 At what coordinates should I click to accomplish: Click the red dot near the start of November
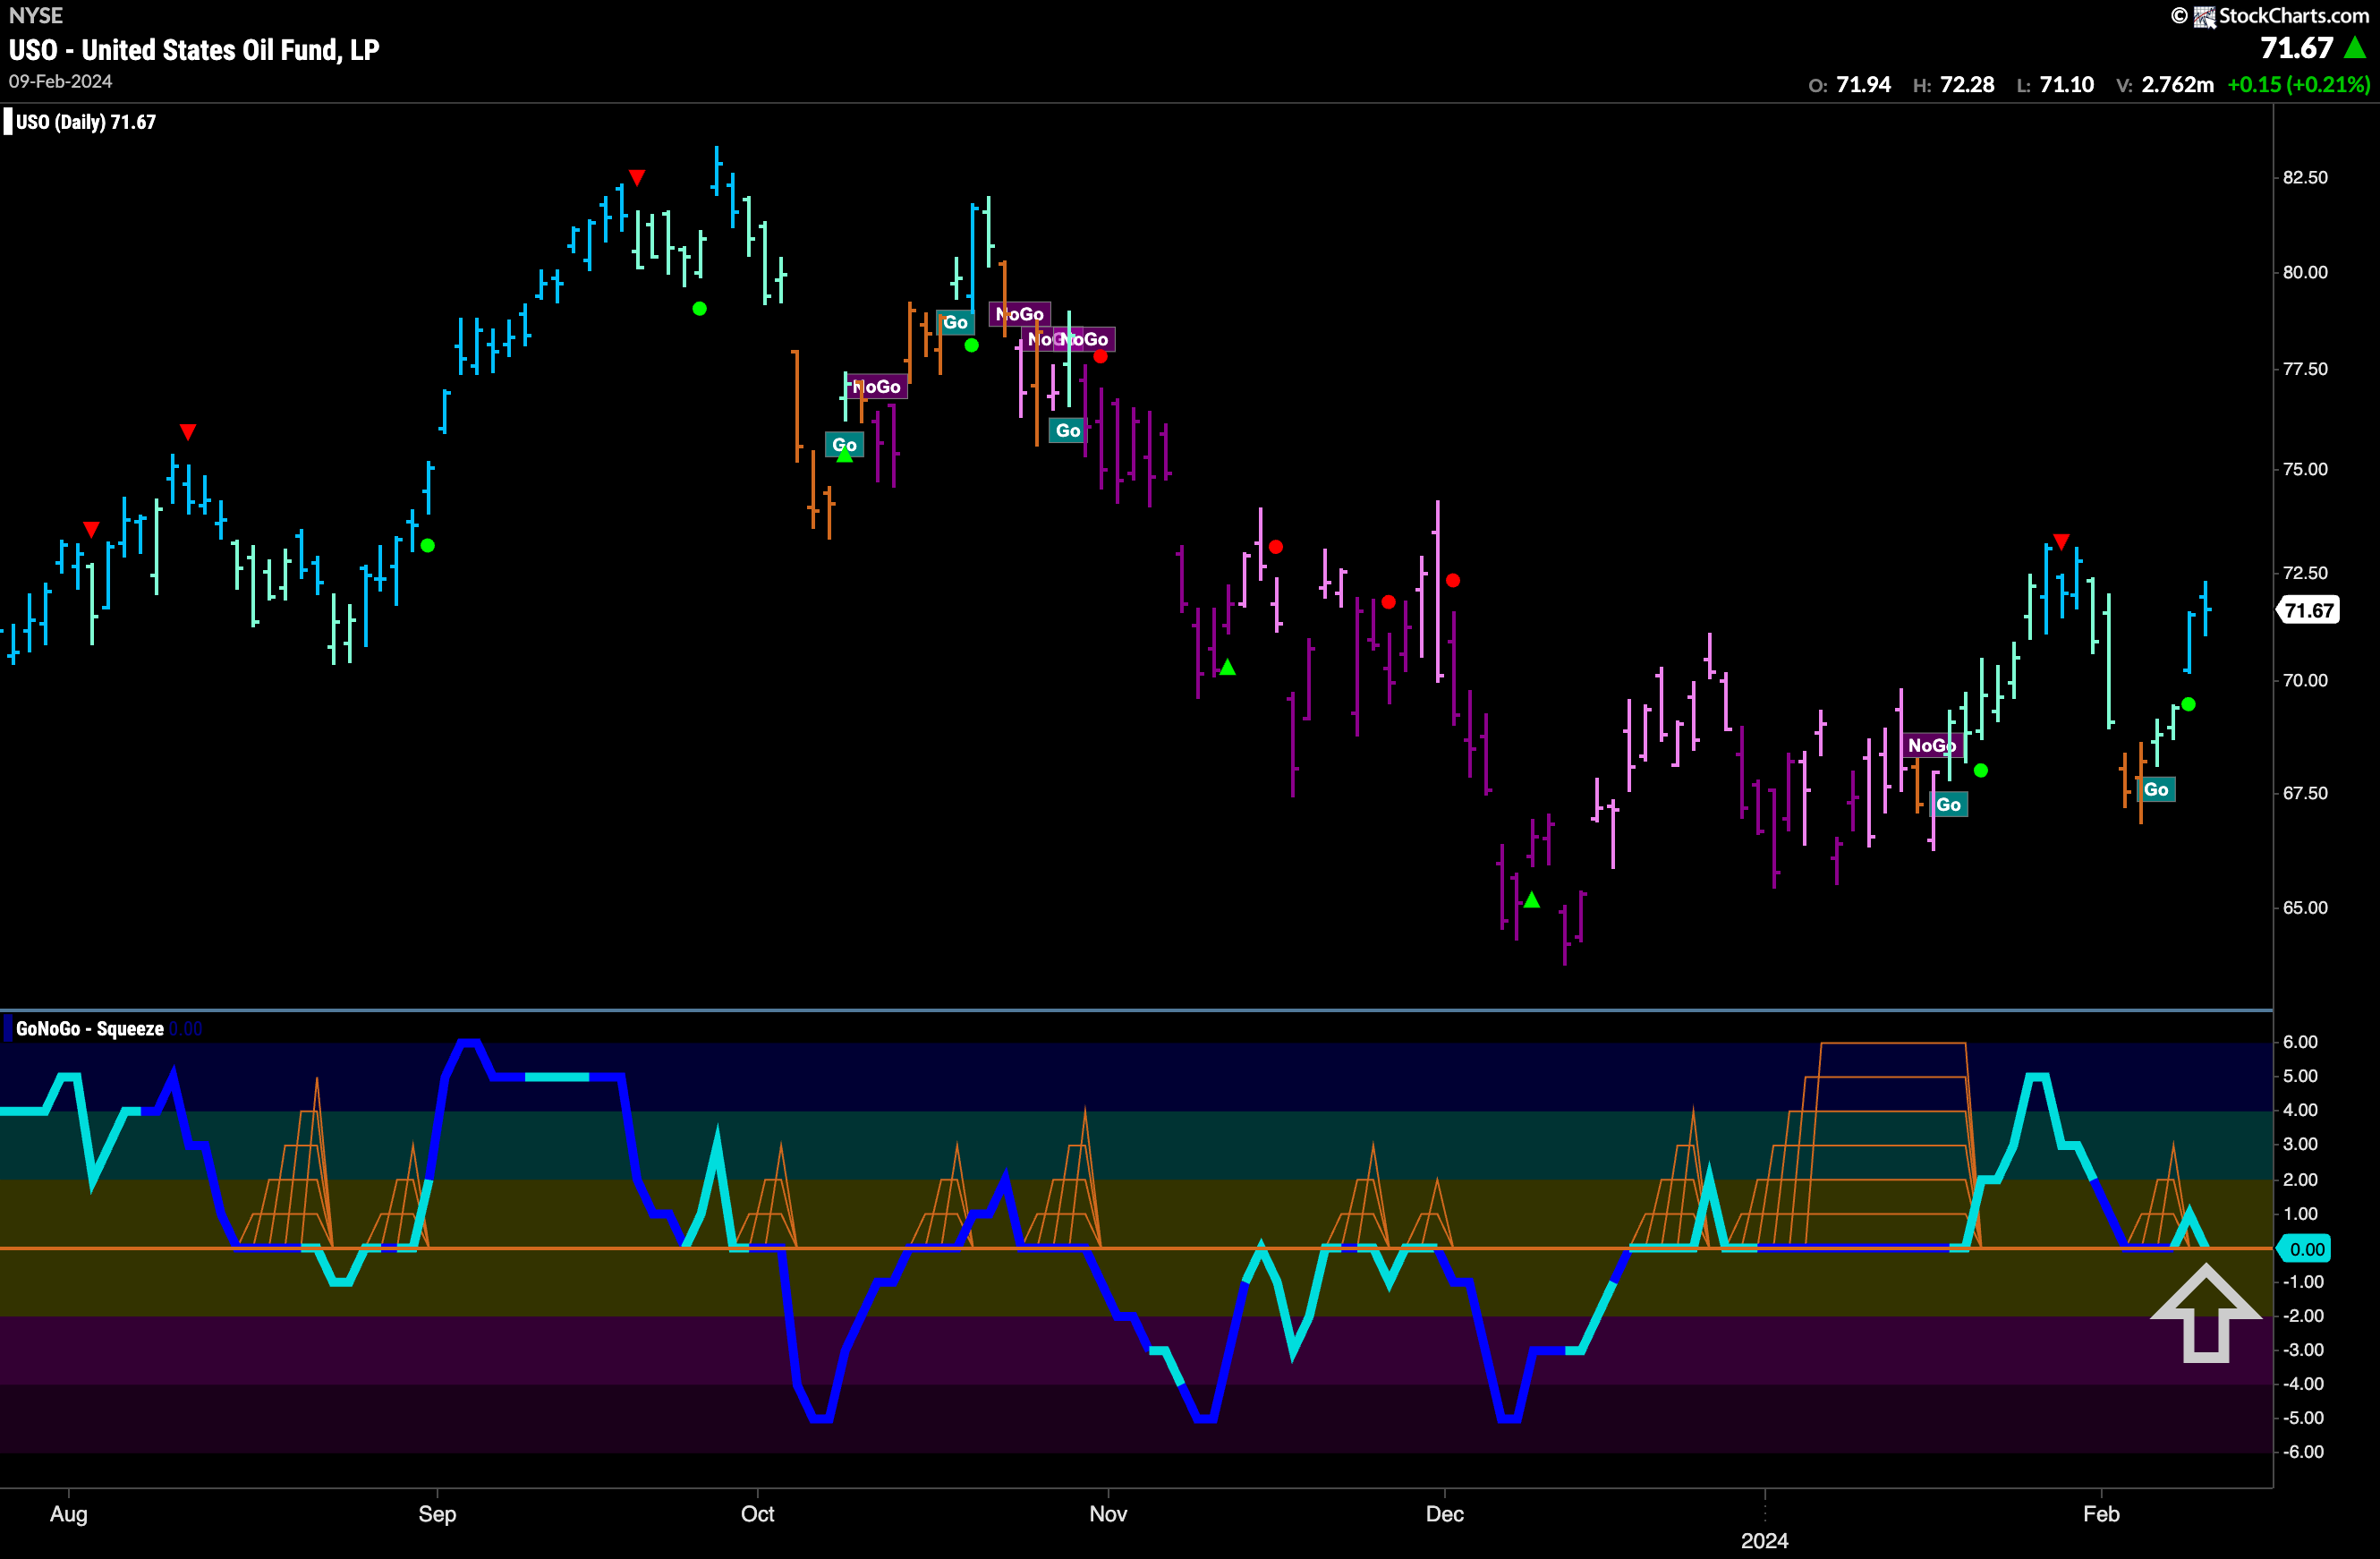tap(1100, 356)
